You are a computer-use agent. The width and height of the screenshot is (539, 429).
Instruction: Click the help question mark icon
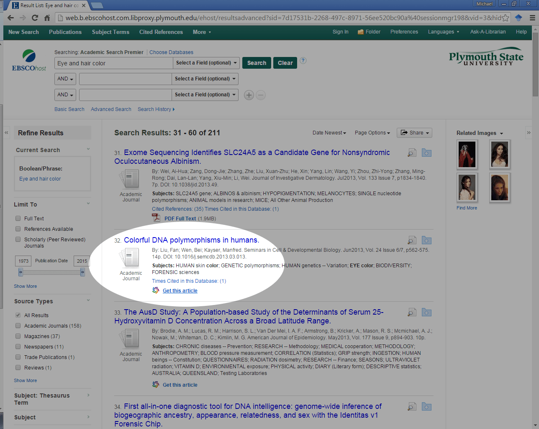[x=303, y=61]
